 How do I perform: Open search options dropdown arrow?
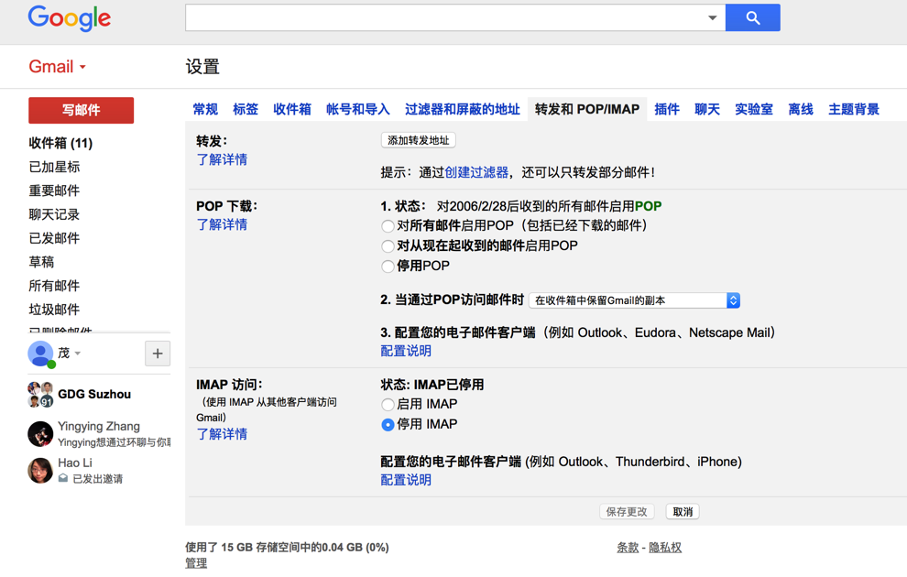(713, 18)
